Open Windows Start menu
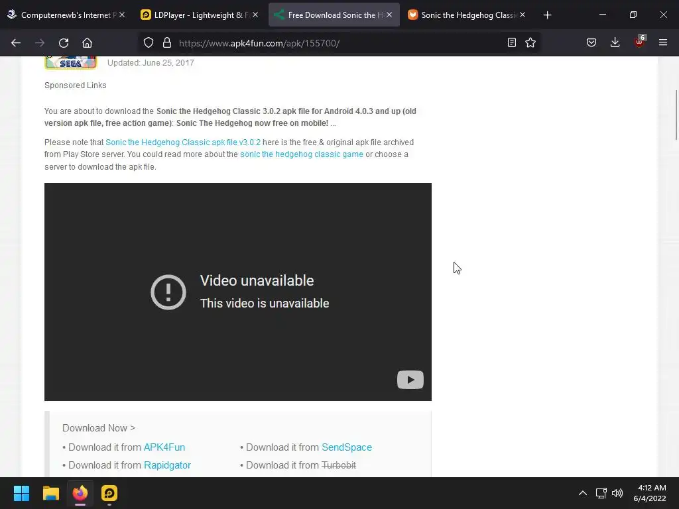Image resolution: width=679 pixels, height=509 pixels. (x=21, y=493)
